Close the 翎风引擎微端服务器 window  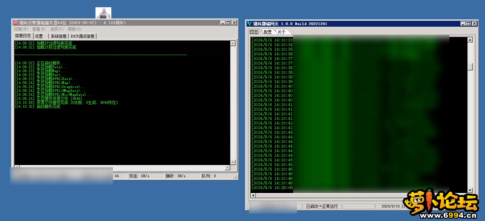234,23
